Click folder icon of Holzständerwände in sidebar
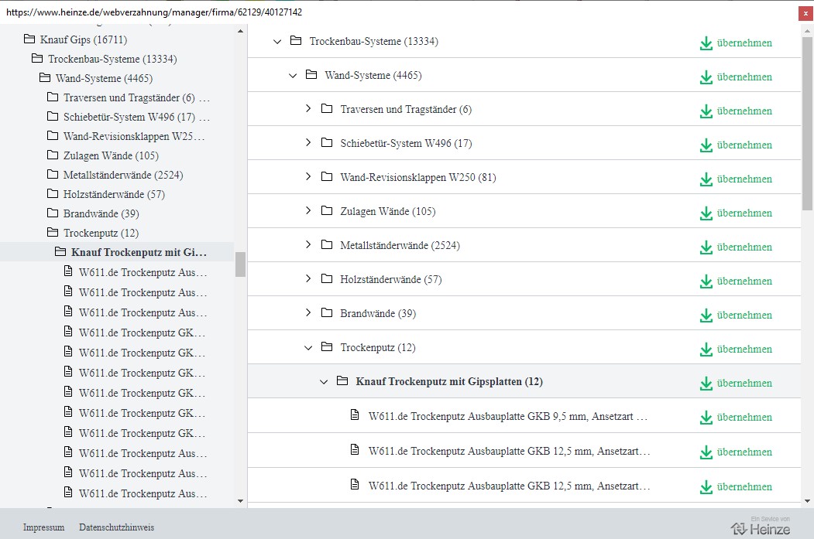814x539 pixels. (53, 193)
